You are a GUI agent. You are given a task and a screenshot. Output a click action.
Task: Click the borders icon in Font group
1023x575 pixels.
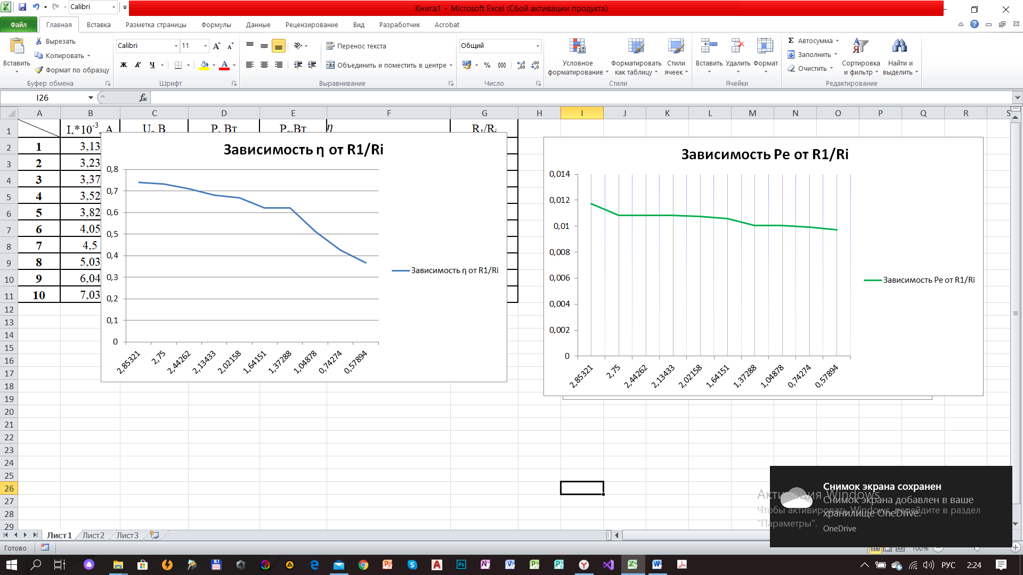click(178, 65)
